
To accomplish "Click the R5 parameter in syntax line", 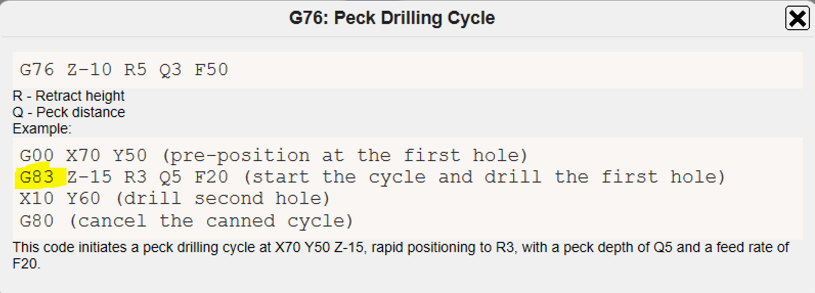I will pyautogui.click(x=136, y=70).
